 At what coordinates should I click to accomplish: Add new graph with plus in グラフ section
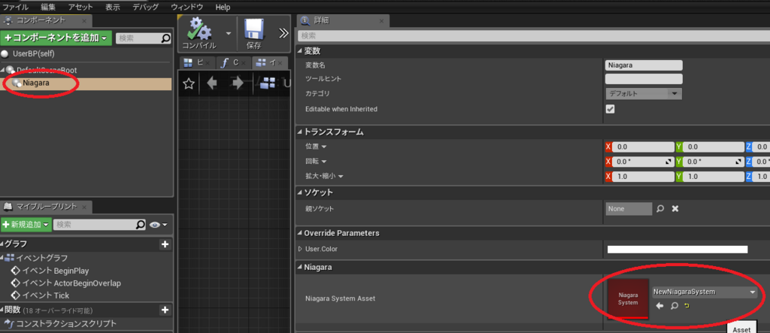tap(165, 244)
